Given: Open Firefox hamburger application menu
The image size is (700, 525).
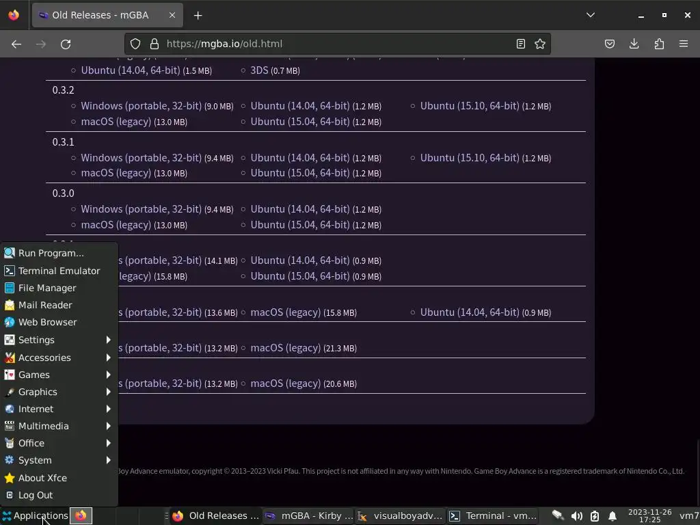Looking at the screenshot, I should [684, 44].
